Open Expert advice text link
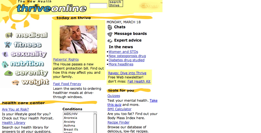Viewport: 261px width, 133px height. coord(128,40)
